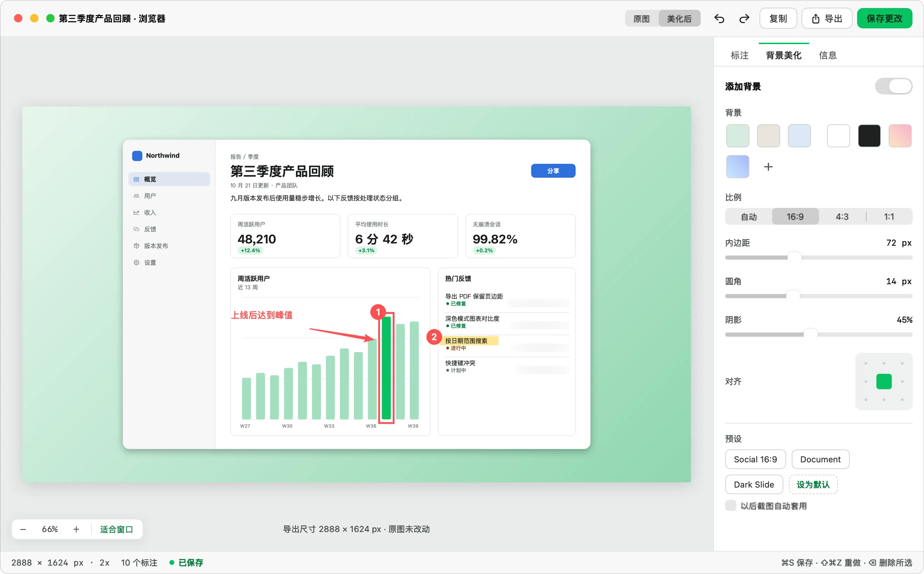
Task: Click the screenshot preview canvas image
Action: (x=356, y=294)
